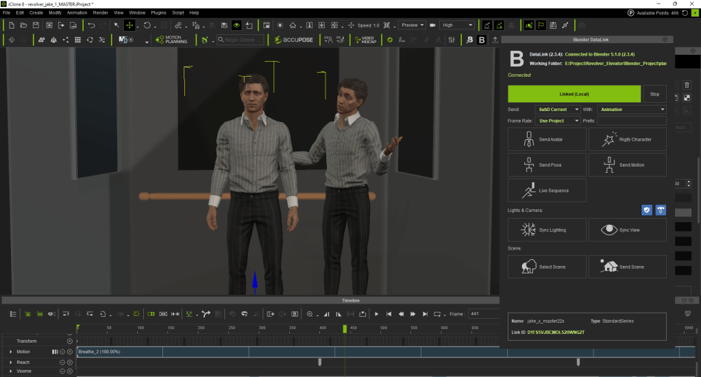701x377 pixels.
Task: Open Motion Planning
Action: tap(171, 40)
